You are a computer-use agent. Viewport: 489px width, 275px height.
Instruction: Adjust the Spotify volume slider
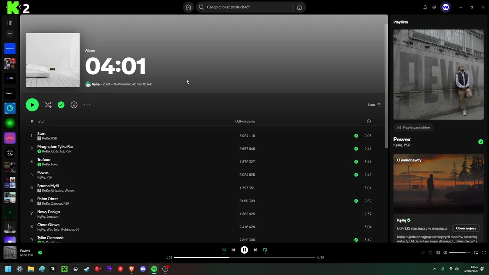pyautogui.click(x=460, y=253)
